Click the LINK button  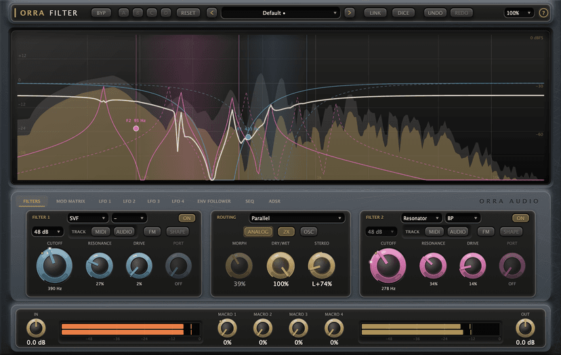click(x=375, y=13)
